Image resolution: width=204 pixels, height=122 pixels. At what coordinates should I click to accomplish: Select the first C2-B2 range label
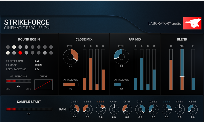[x=88, y=102]
